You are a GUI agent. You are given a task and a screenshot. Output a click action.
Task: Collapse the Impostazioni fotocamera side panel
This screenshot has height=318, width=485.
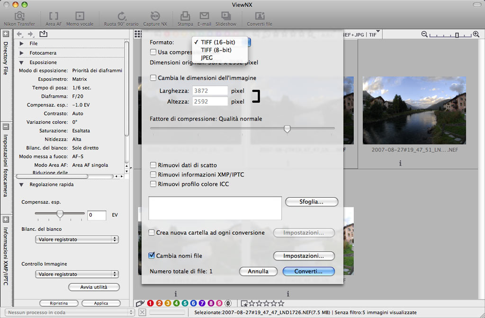(x=6, y=127)
